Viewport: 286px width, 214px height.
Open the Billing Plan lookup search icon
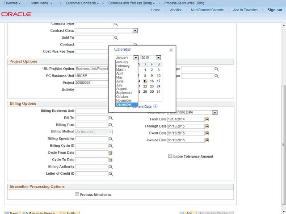(x=111, y=125)
